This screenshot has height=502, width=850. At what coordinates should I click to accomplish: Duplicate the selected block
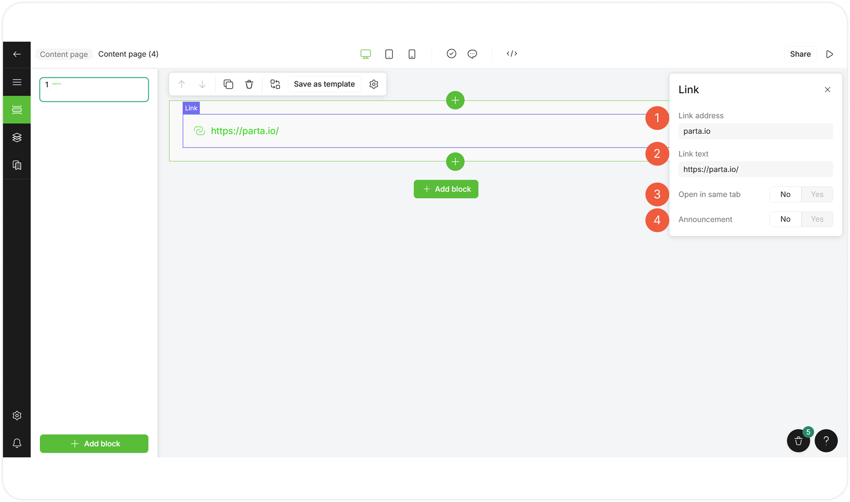228,84
